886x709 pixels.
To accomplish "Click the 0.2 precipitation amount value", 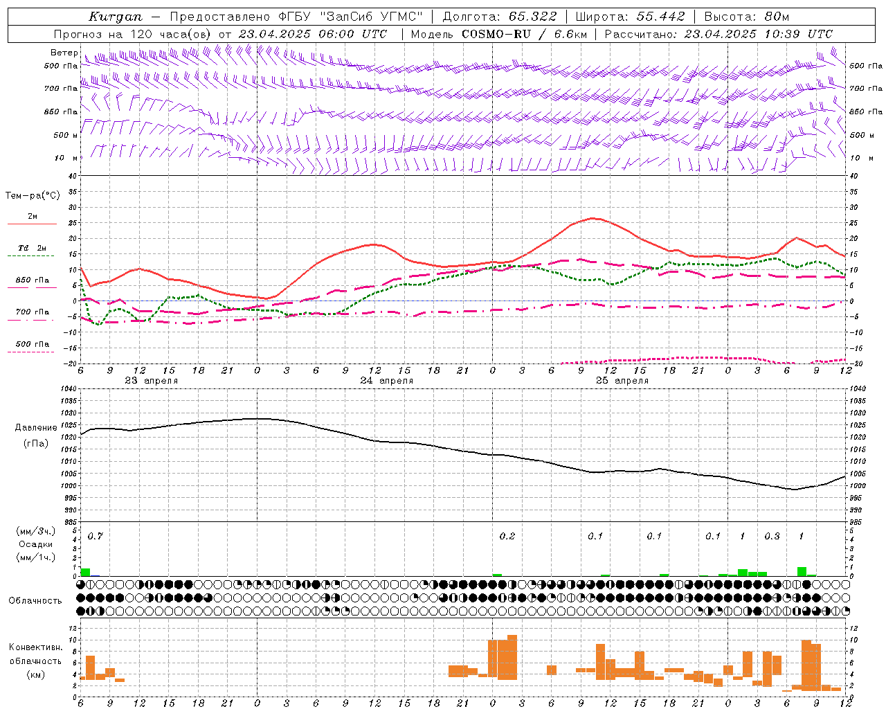I will [x=507, y=537].
